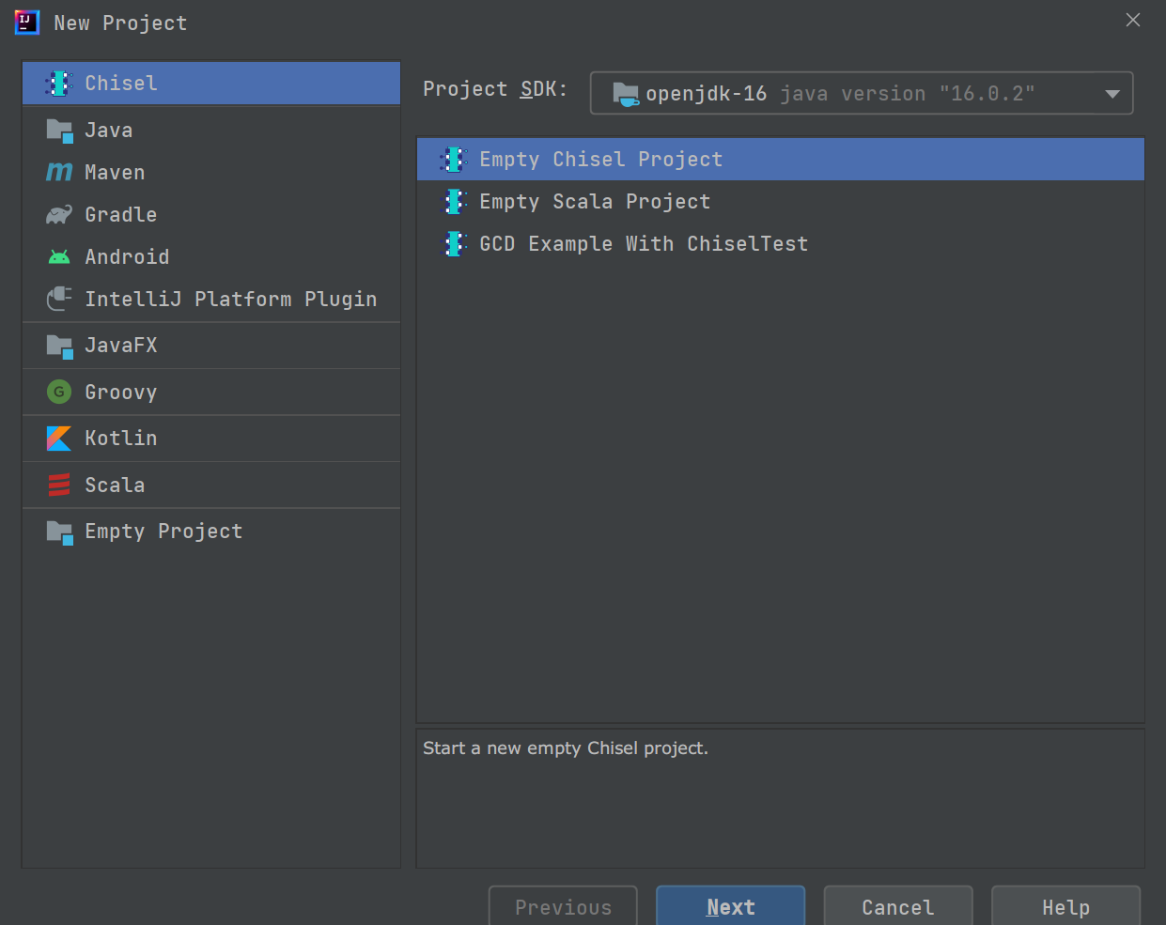Choose the Java project type
1166x925 pixels.
[x=211, y=131]
